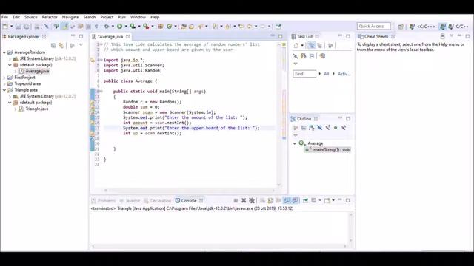Click the New file toolbar icon
Screen dimensions: 474x266
click(x=5, y=27)
